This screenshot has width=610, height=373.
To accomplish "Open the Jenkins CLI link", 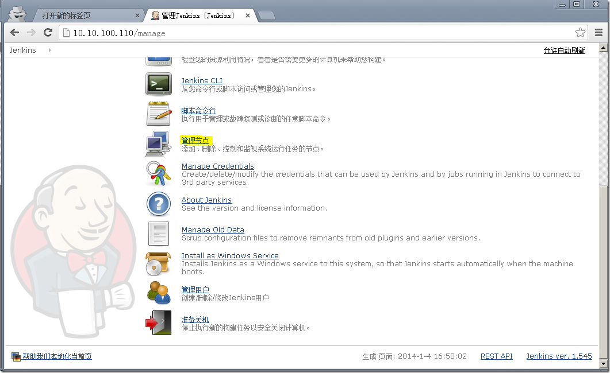I will (202, 80).
